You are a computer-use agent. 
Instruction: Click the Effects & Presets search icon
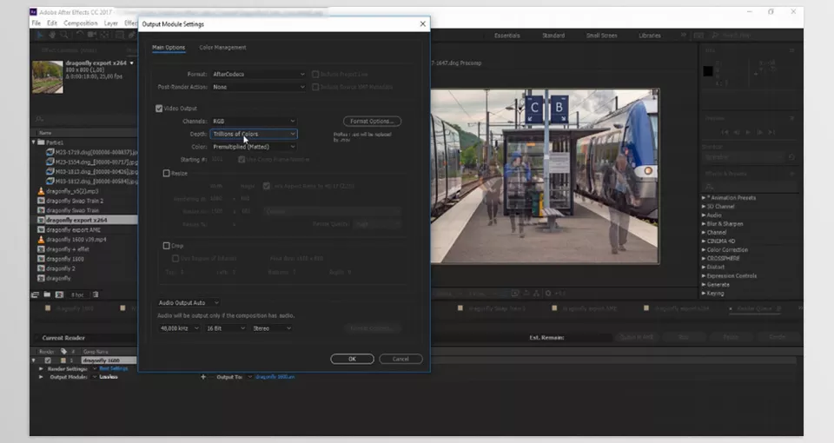point(709,187)
